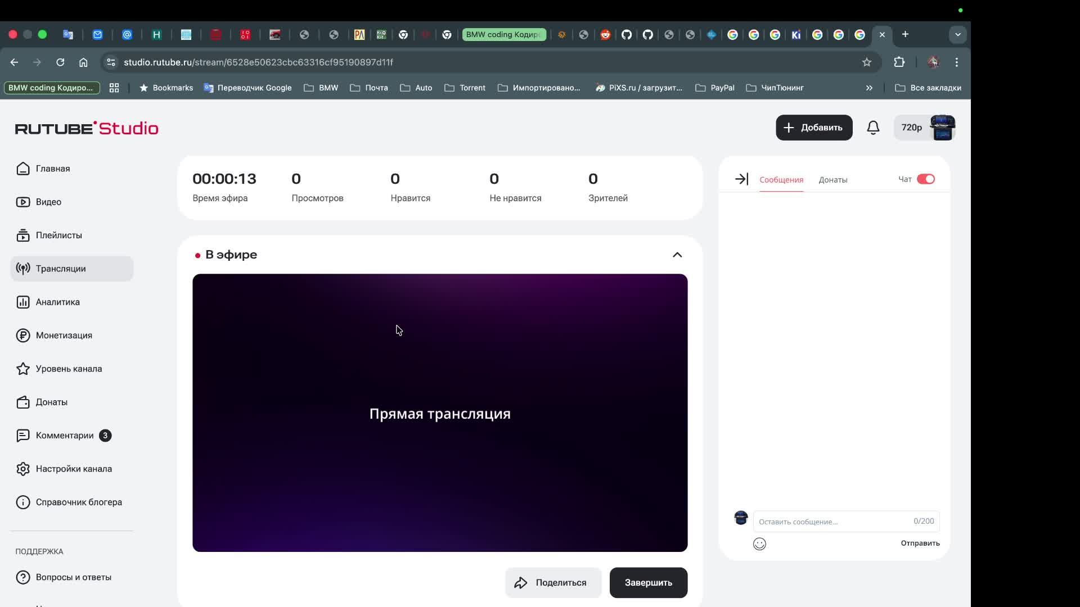Open Комментарии with 3 notifications
This screenshot has width=1080, height=607.
pyautogui.click(x=64, y=435)
